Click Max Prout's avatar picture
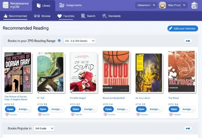Viewport: 202px width, 138px height. point(162,5)
